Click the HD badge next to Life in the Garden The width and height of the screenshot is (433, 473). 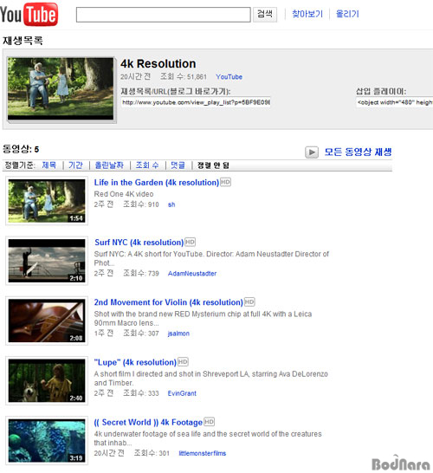point(225,182)
